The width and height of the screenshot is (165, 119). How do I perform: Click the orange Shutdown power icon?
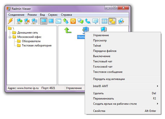pyautogui.click(x=73, y=21)
